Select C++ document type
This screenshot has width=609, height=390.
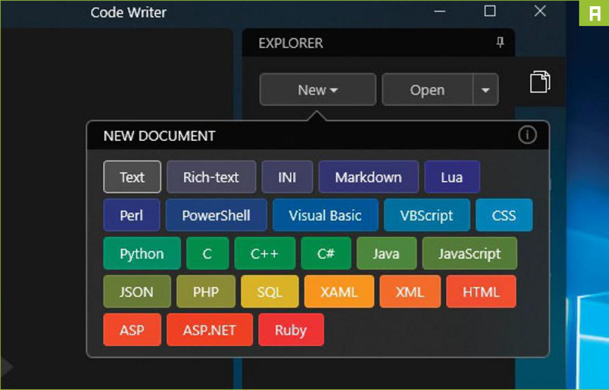click(265, 253)
